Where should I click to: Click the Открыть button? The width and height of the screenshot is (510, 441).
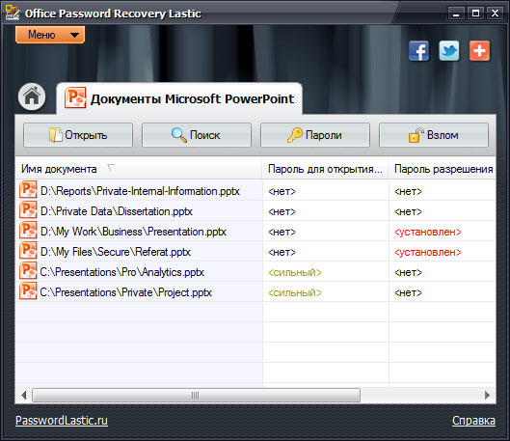tap(78, 135)
